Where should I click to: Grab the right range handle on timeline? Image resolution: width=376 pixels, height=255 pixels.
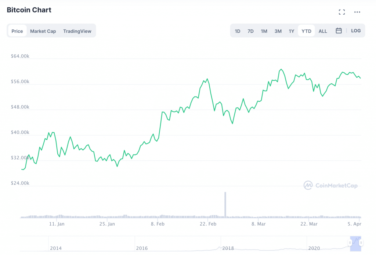point(361,243)
